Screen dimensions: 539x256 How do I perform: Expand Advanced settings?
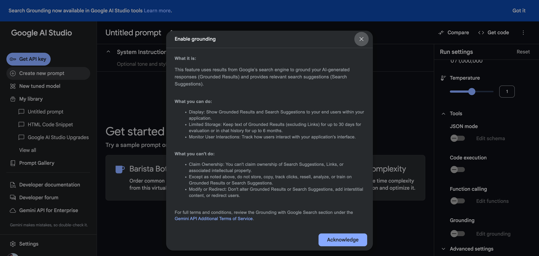pos(444,249)
